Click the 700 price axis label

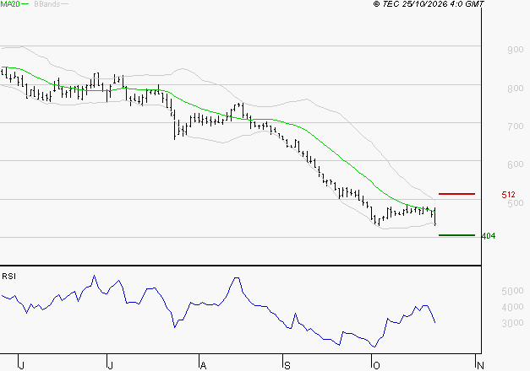(x=516, y=126)
